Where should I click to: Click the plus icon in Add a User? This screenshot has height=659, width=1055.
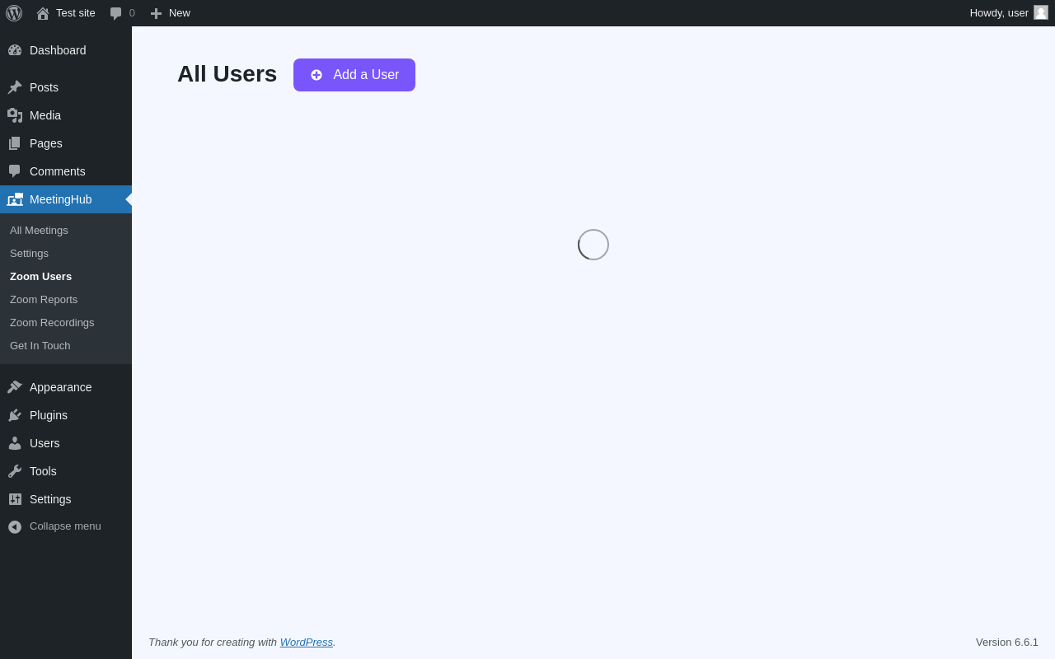click(x=316, y=75)
